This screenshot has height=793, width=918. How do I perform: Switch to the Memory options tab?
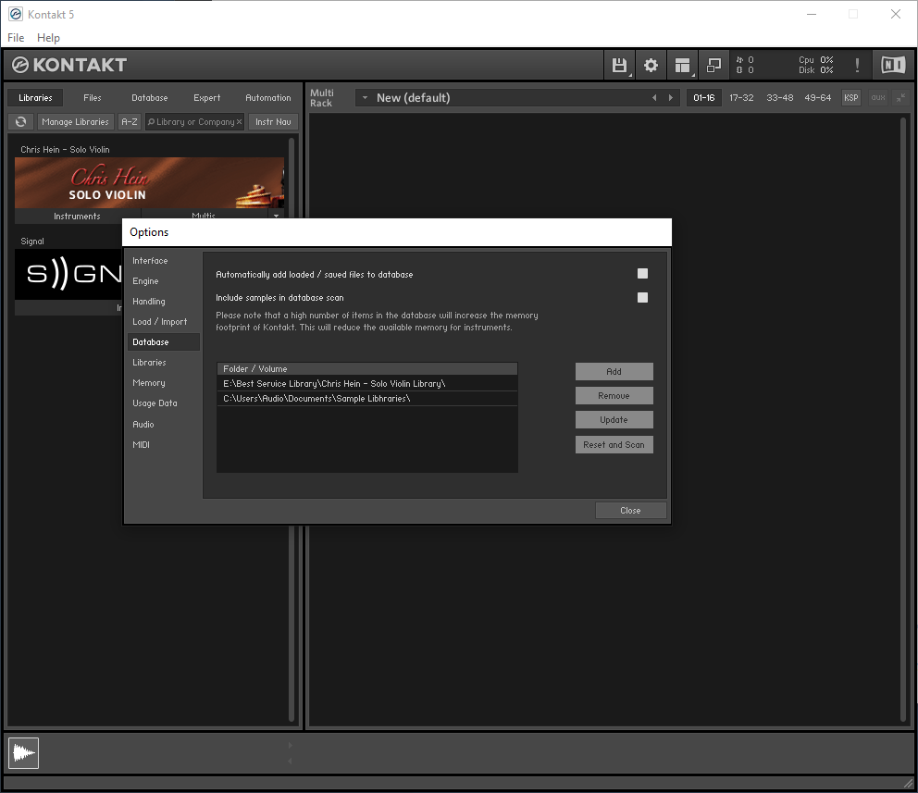tap(148, 383)
